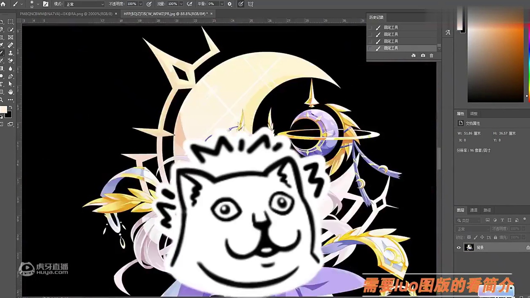This screenshot has height=298, width=530.
Task: Select the Clone Stamp tool
Action: (10, 53)
